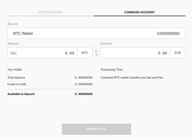Image resolution: width=192 pixels, height=139 pixels.
Task: Click the BTC wallet transfers info text
Action: pos(132,77)
